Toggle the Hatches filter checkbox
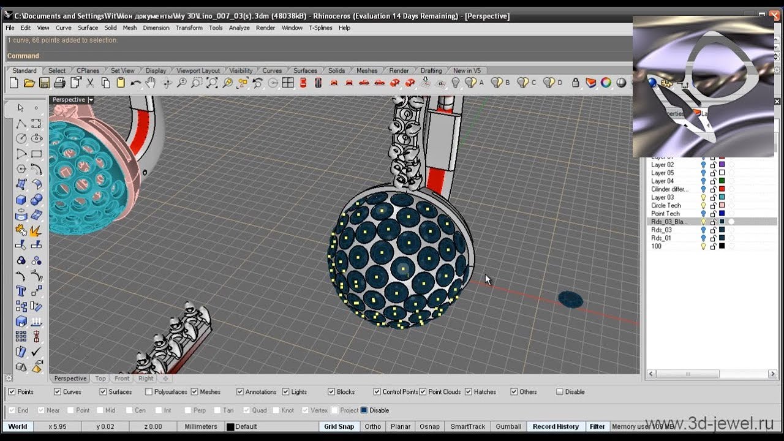The width and height of the screenshot is (784, 441). click(x=469, y=392)
